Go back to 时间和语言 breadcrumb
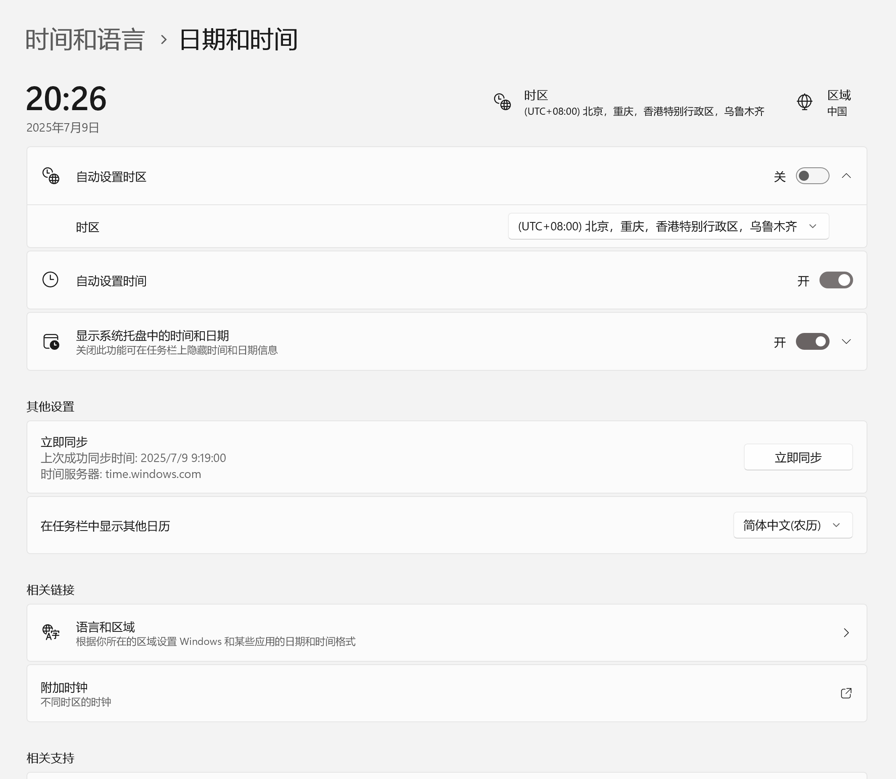 (x=85, y=40)
